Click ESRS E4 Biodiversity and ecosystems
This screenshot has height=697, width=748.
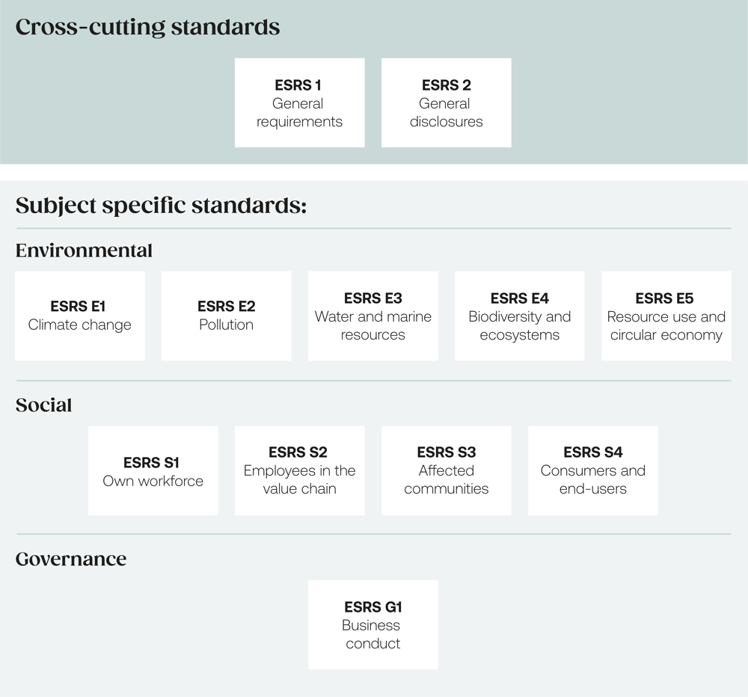[x=519, y=316]
